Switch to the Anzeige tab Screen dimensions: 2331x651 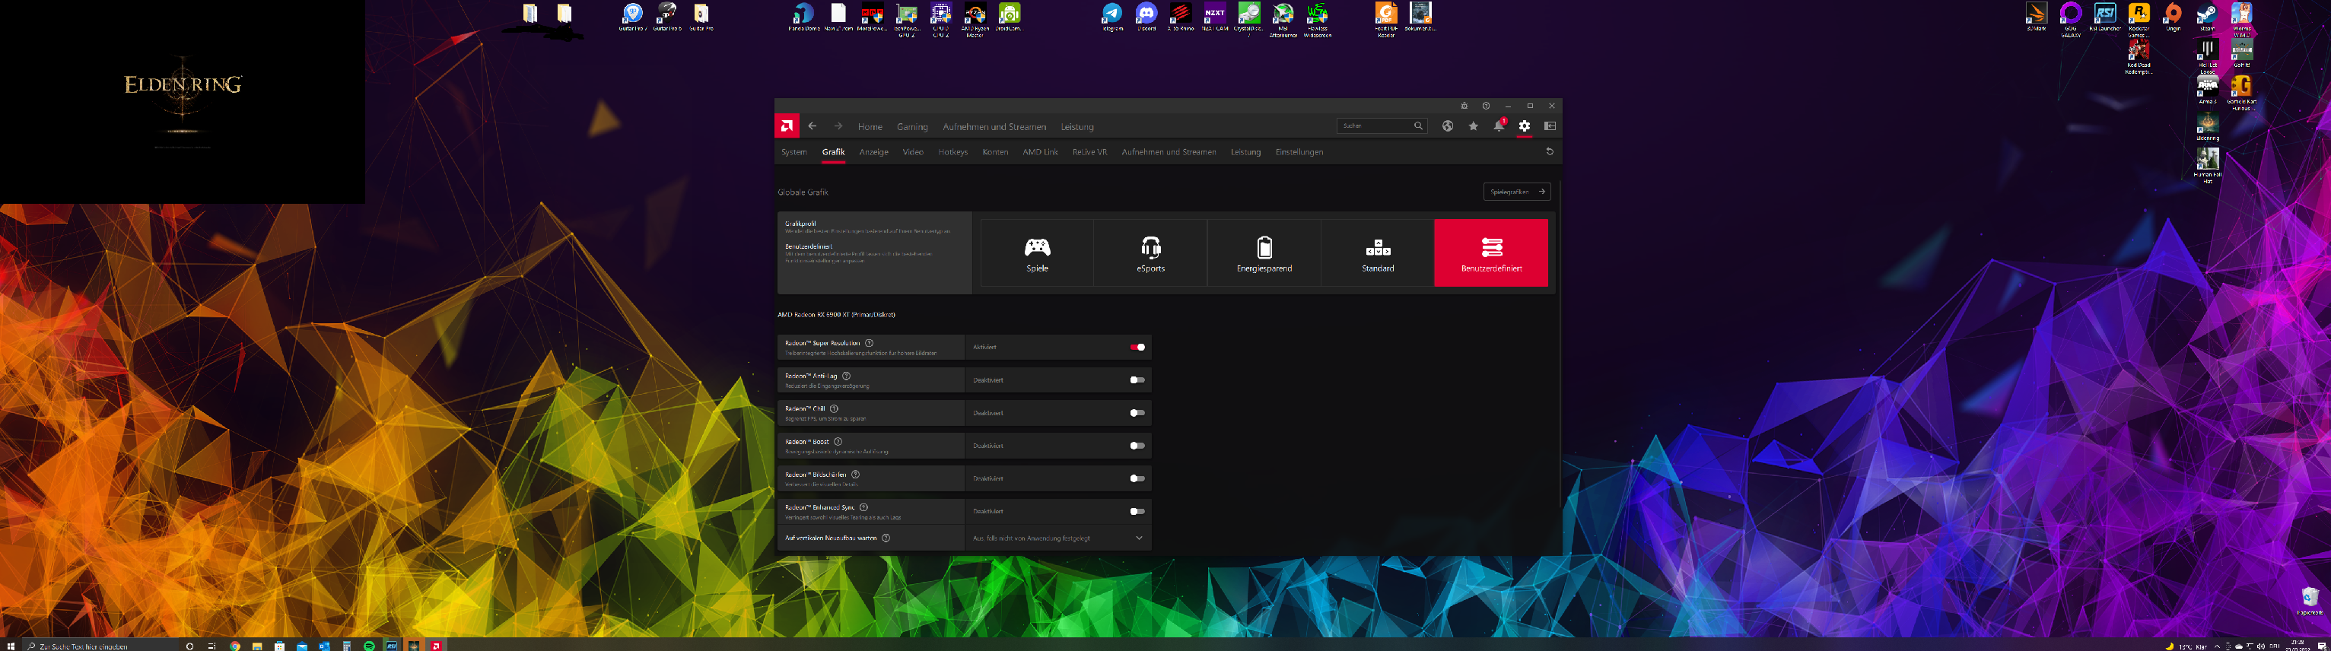[873, 152]
